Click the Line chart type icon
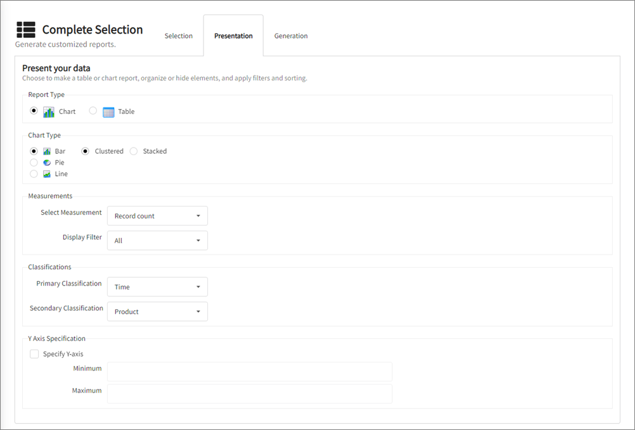Screen dimensions: 635x430 pos(47,174)
